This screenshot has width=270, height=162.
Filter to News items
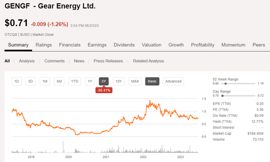79,61
